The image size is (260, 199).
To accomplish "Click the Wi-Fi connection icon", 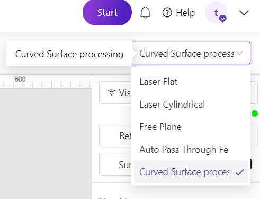I will pos(112,92).
